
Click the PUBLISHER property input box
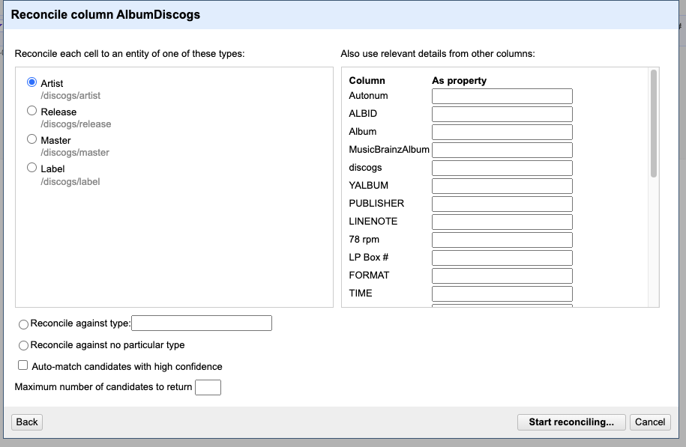tap(502, 204)
